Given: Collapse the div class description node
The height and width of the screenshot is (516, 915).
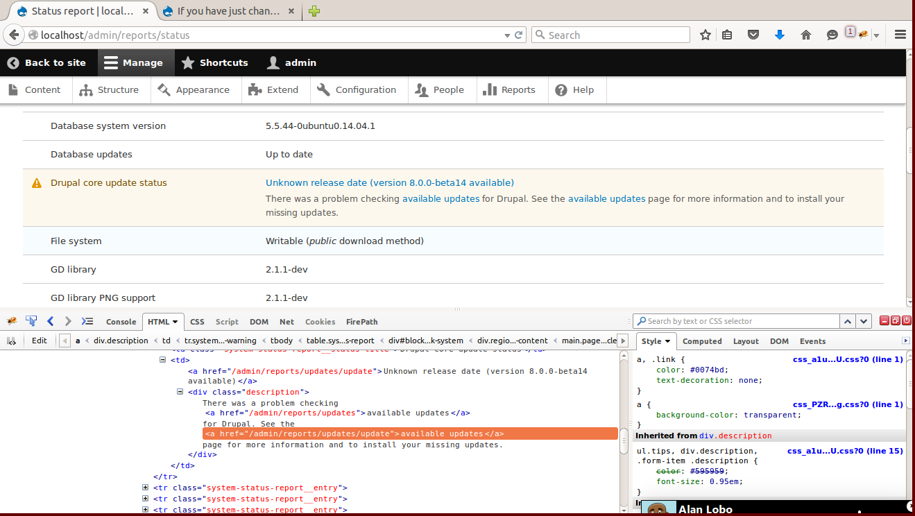Looking at the screenshot, I should click(181, 392).
